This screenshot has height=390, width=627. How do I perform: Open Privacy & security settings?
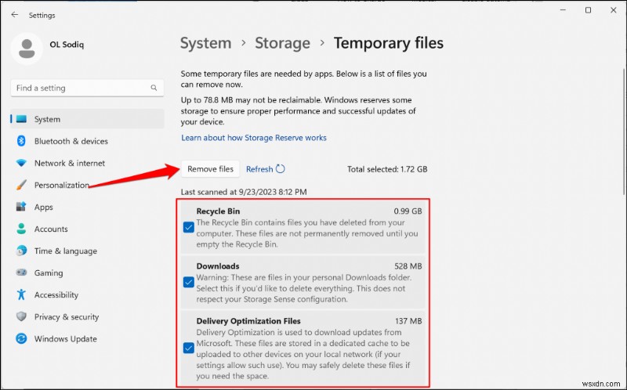[x=87, y=317]
